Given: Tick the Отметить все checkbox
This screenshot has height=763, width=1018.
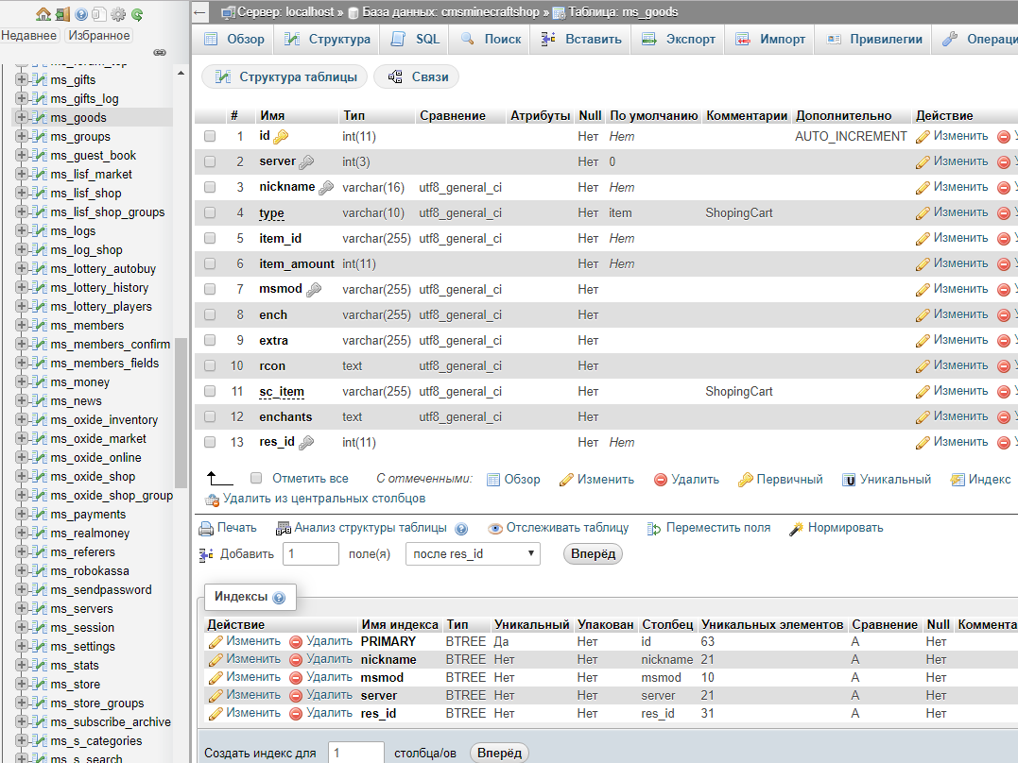Looking at the screenshot, I should pyautogui.click(x=256, y=479).
